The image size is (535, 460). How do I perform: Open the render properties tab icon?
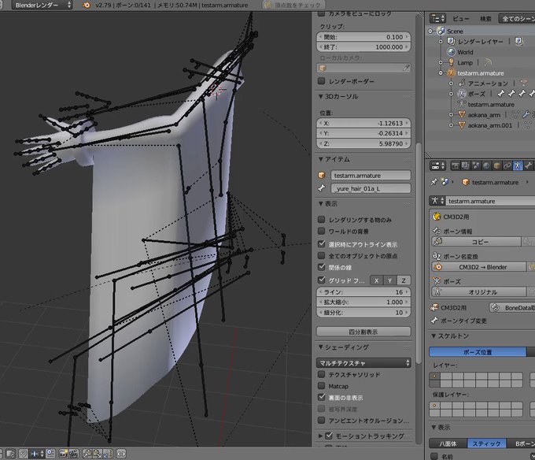tap(456, 166)
